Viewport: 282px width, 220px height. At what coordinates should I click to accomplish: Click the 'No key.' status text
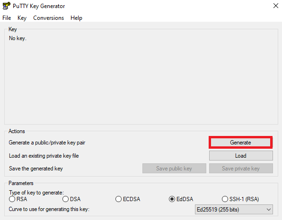click(x=18, y=38)
